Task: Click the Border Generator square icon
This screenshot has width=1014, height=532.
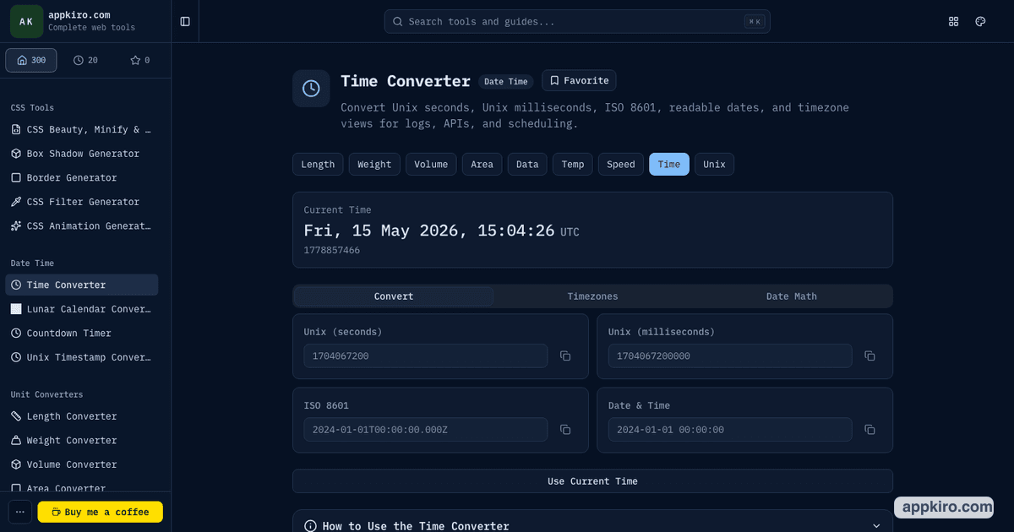Action: pyautogui.click(x=16, y=178)
